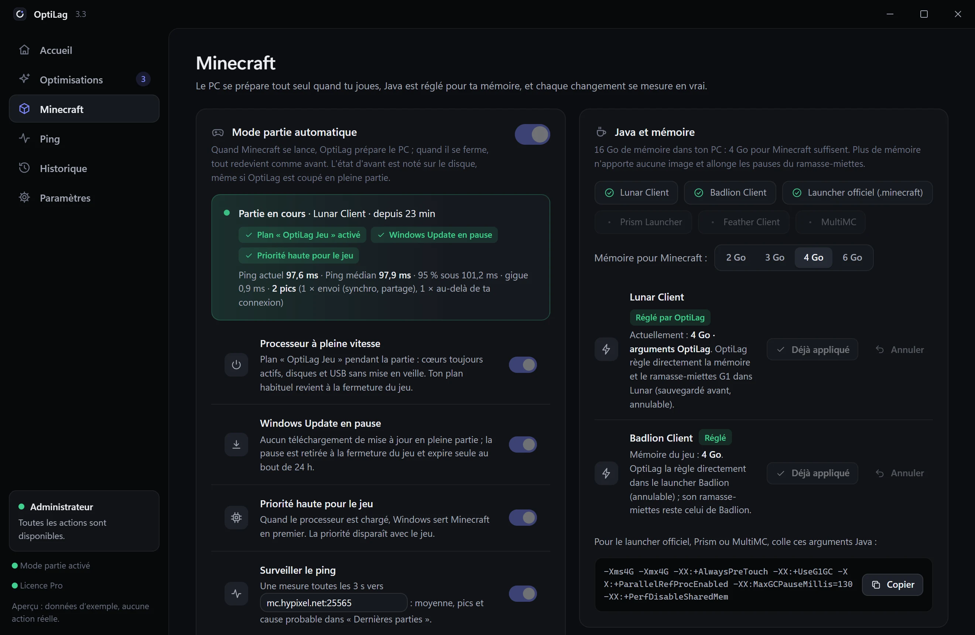Click Annuler for Badlion Client

[900, 473]
